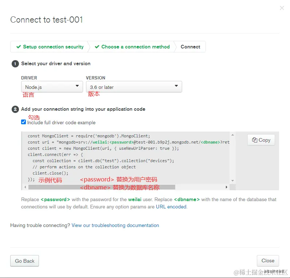
Task: Click the Go Back button
Action: click(x=25, y=261)
